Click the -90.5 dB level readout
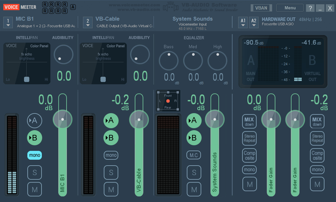336x202 pixels. click(254, 42)
